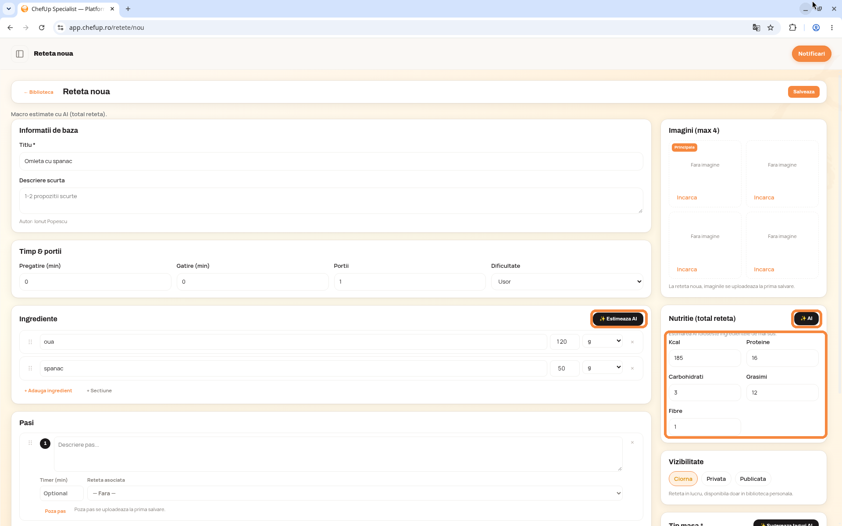Grab the drag handle for spanac ingredient
842x526 pixels.
(x=30, y=369)
